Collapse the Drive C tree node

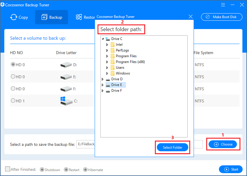[x=103, y=39]
